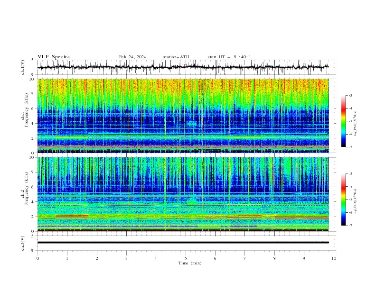Click the ch.1 "Frequency (kHz)" axis label
The height and width of the screenshot is (290, 376).
coord(26,110)
